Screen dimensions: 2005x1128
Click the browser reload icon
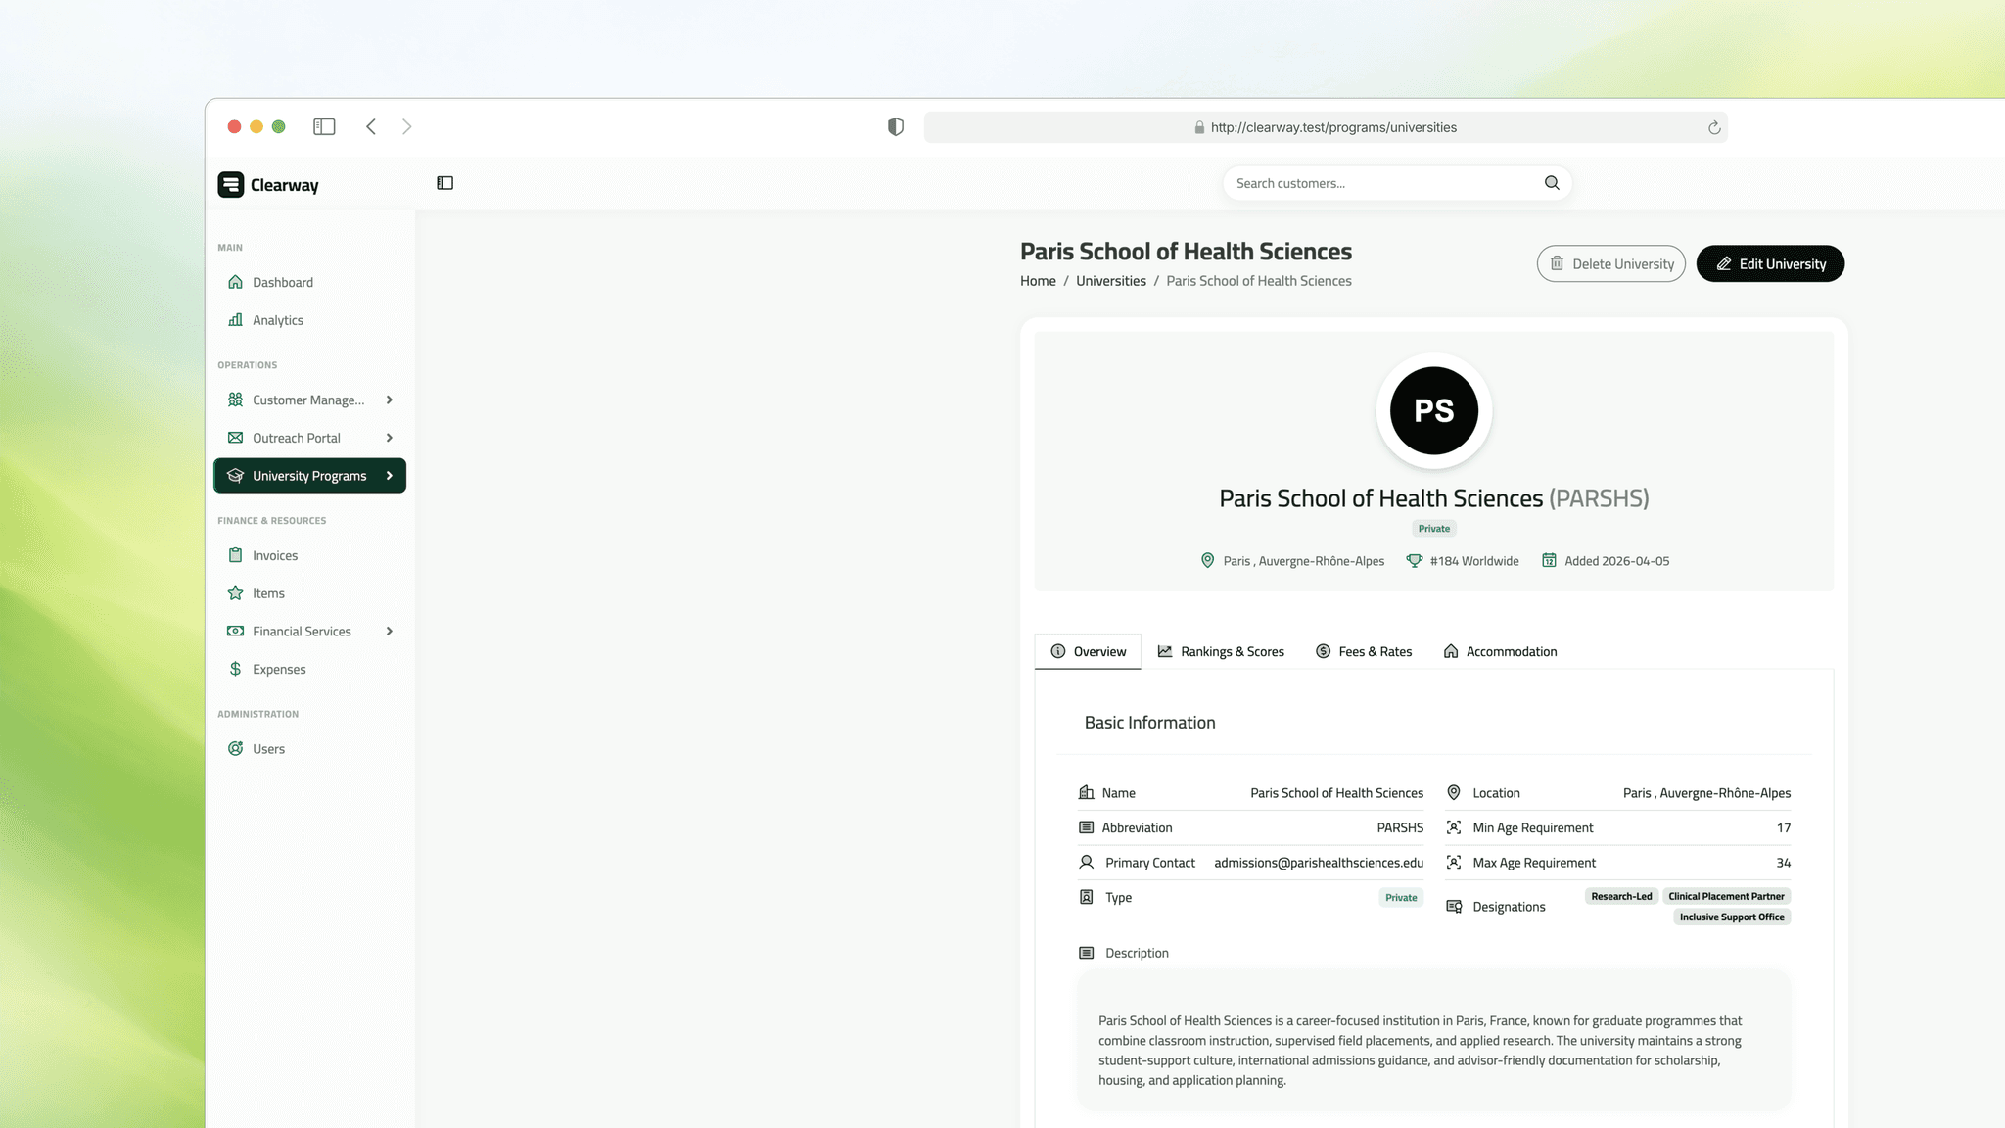(x=1714, y=127)
